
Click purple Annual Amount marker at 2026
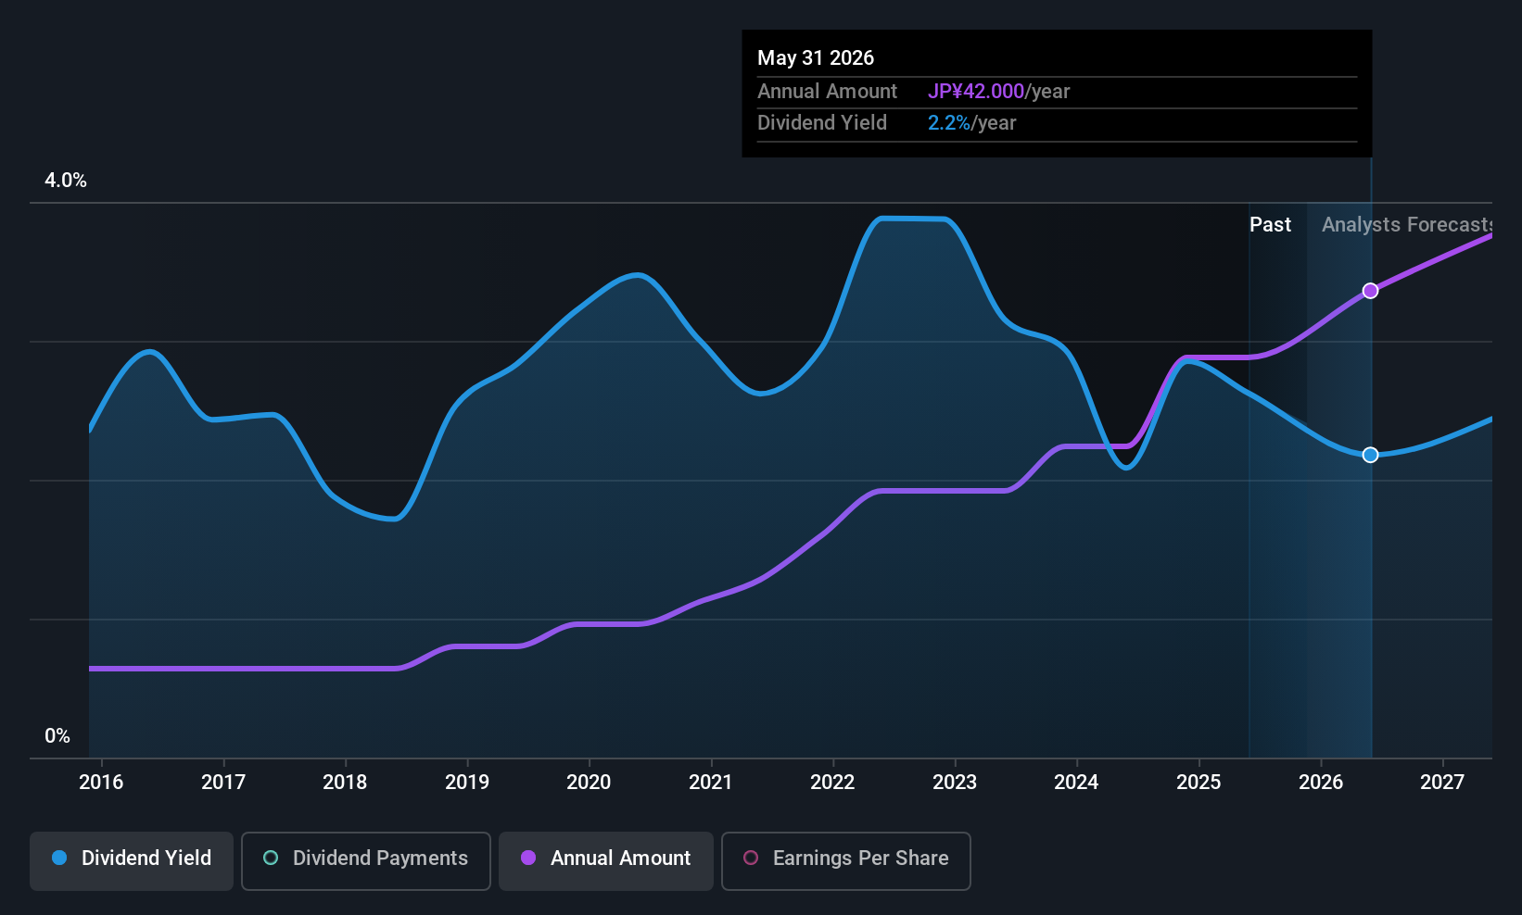point(1370,291)
